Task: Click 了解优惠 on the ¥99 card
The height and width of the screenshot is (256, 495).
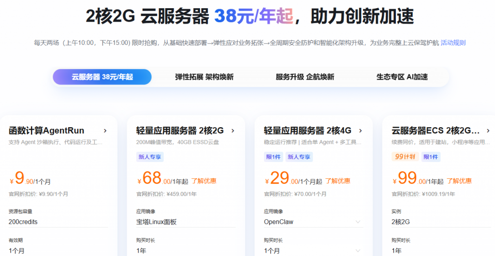Action: pos(459,181)
